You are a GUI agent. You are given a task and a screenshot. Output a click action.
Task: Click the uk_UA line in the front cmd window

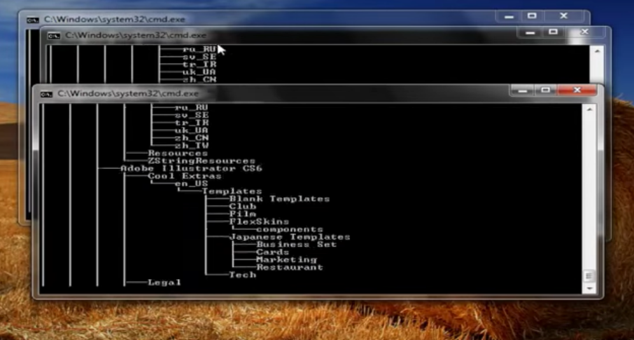191,130
